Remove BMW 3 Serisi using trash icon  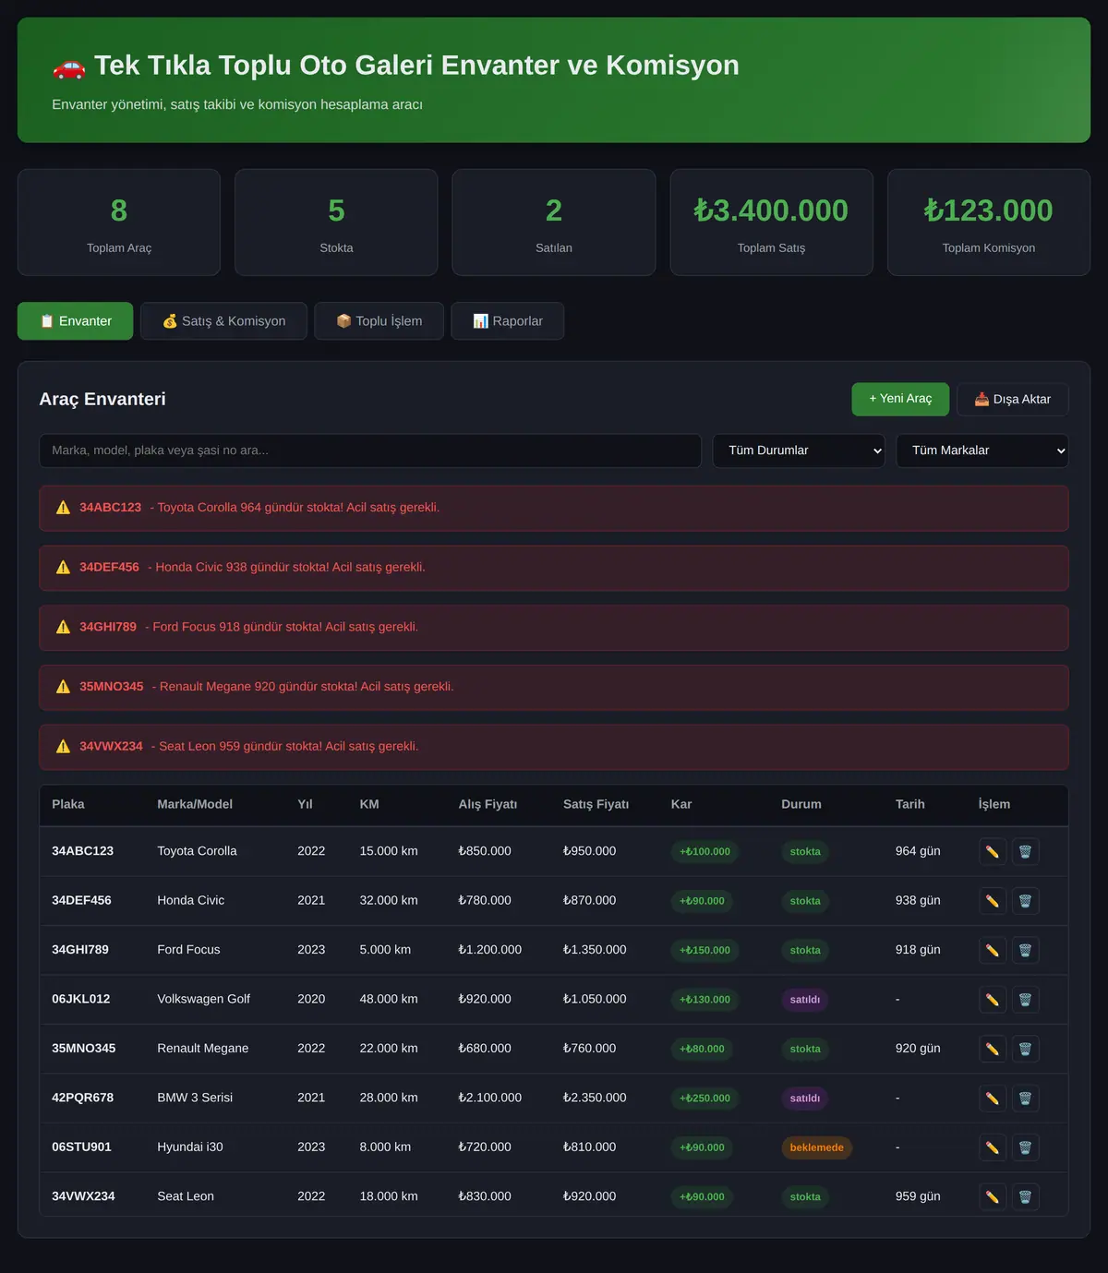pos(1025,1099)
